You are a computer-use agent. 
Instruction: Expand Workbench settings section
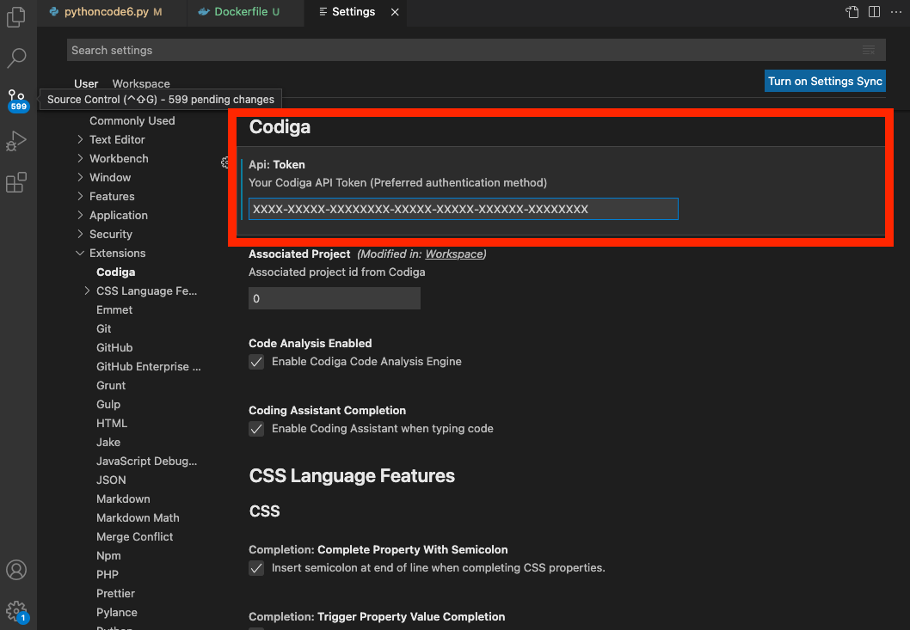tap(80, 158)
